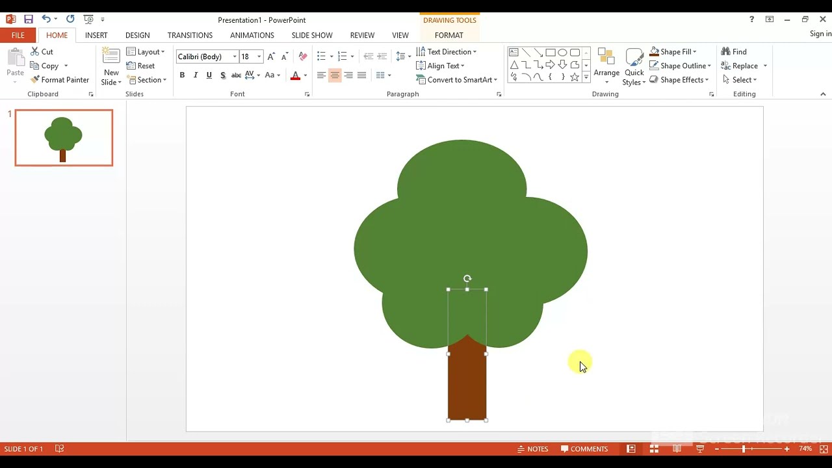Click Sign in link
Screen dimensions: 832x468
[x=820, y=34]
